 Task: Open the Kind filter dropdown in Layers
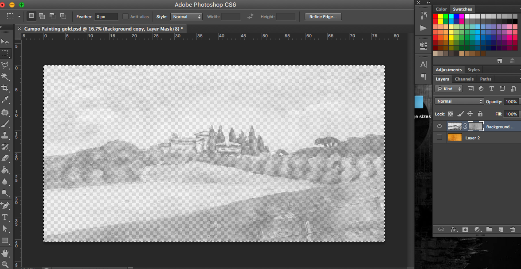tap(448, 88)
